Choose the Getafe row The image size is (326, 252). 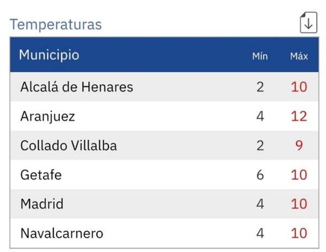[x=41, y=175]
